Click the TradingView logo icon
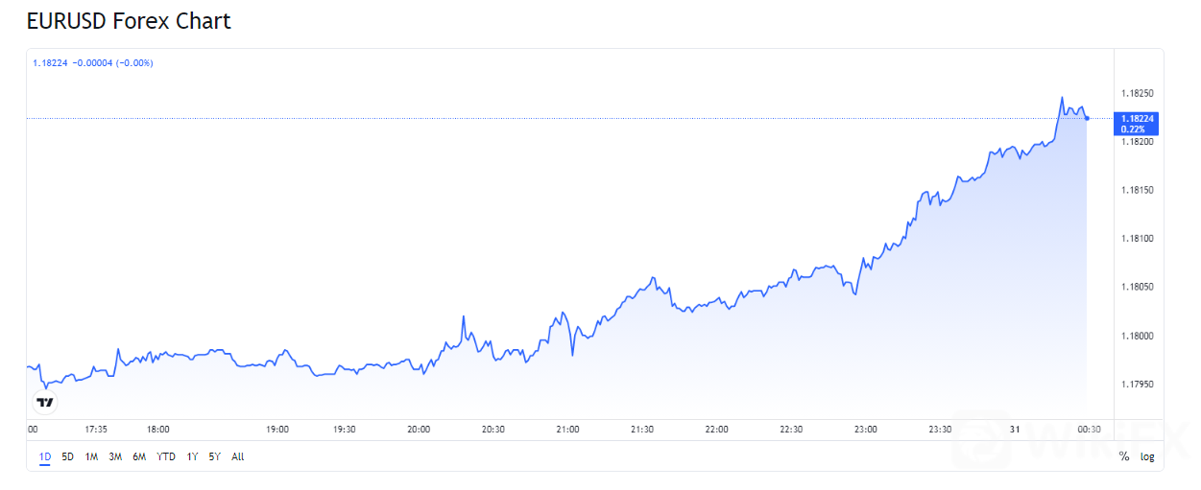Viewport: 1201px width, 490px height. 45,402
